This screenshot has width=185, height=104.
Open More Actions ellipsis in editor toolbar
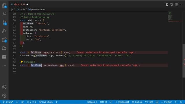181,4
